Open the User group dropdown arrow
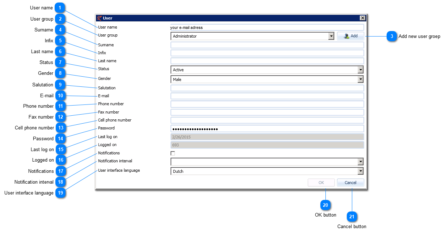Image resolution: width=446 pixels, height=235 pixels. [331, 36]
